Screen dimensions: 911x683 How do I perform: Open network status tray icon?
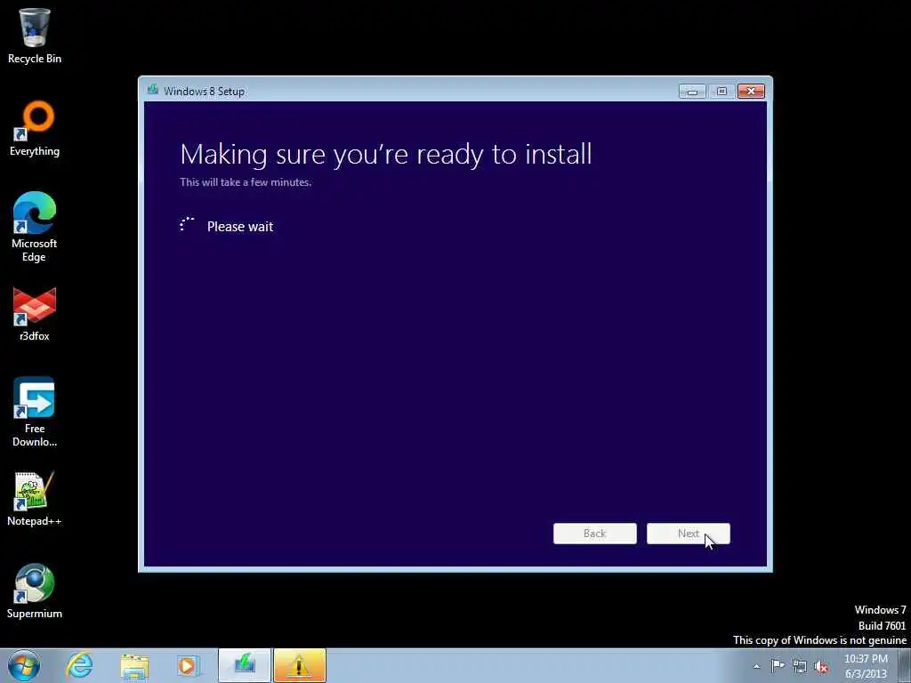800,666
